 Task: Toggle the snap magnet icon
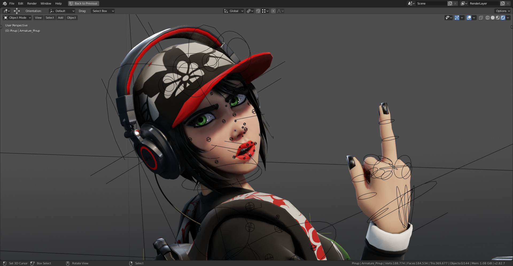coord(258,11)
